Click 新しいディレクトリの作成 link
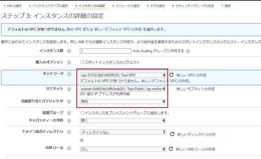Image resolution: width=261 pixels, height=159 pixels. tap(196, 134)
